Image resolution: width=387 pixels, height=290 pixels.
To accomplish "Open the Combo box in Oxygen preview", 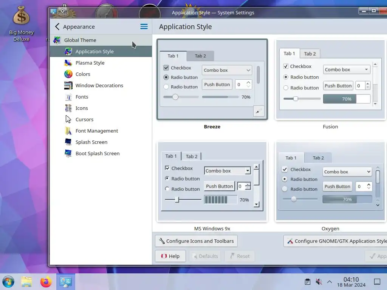I will (x=347, y=172).
